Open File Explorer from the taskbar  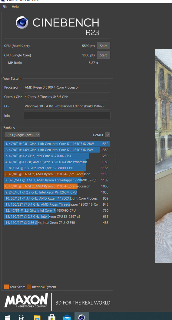(37, 318)
